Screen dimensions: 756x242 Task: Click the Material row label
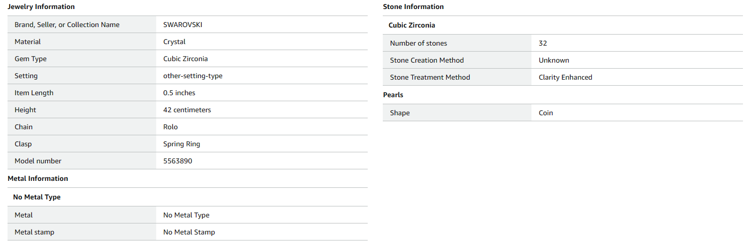pos(28,42)
